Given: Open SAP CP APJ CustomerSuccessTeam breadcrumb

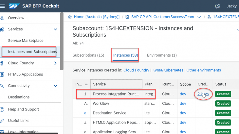Looking at the screenshot, I should 163,17.
